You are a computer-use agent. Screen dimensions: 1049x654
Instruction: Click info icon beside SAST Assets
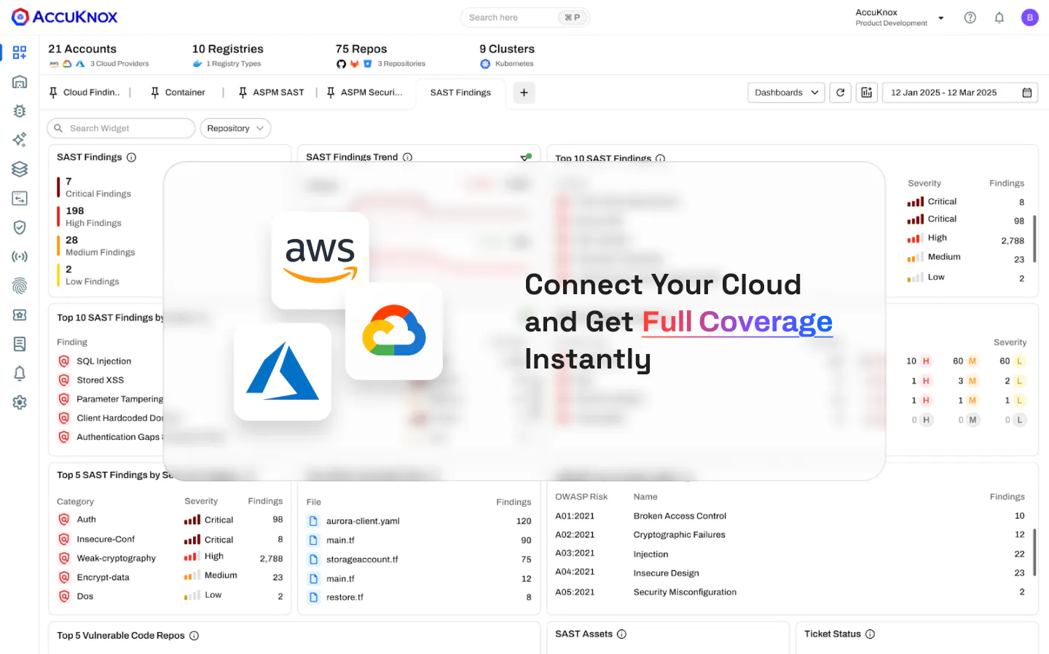(621, 634)
